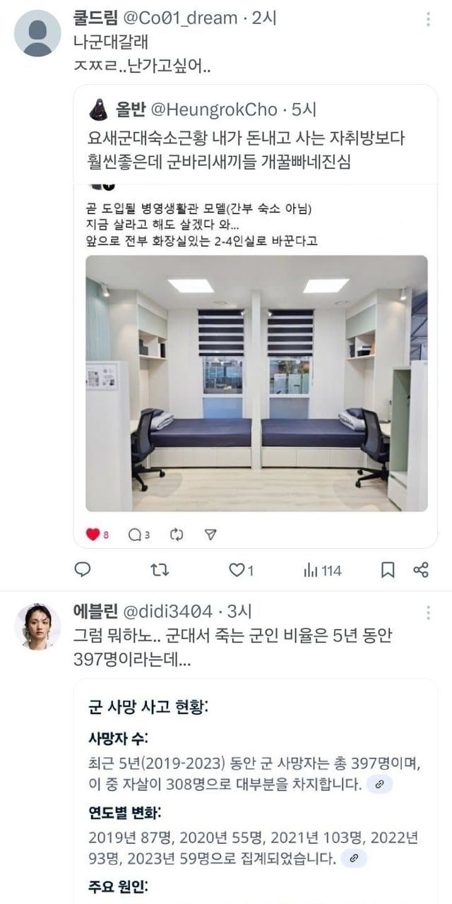Viewport: 452px width, 904px height.
Task: View analytics showing 114 views
Action: 322,570
